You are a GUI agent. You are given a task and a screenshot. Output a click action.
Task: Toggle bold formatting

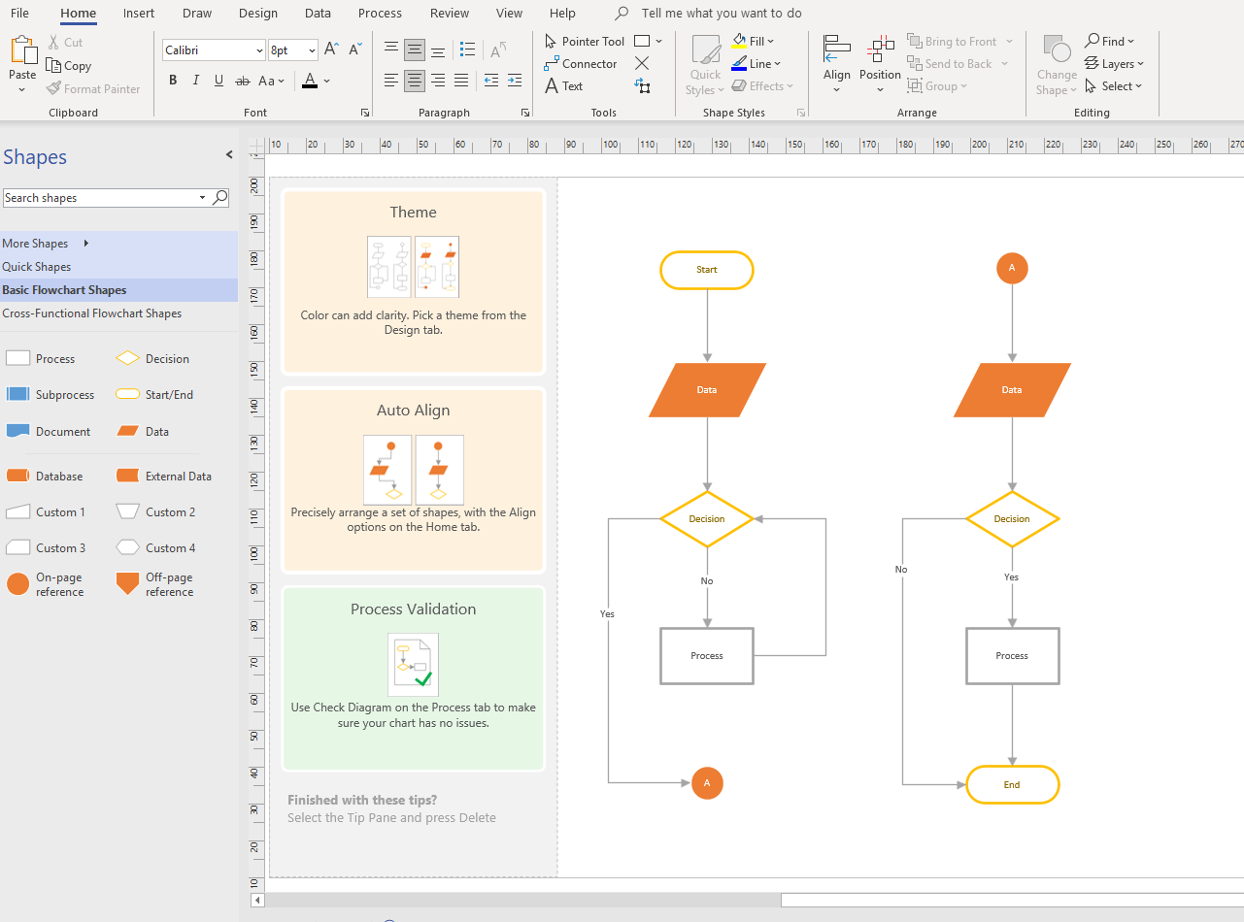[173, 81]
